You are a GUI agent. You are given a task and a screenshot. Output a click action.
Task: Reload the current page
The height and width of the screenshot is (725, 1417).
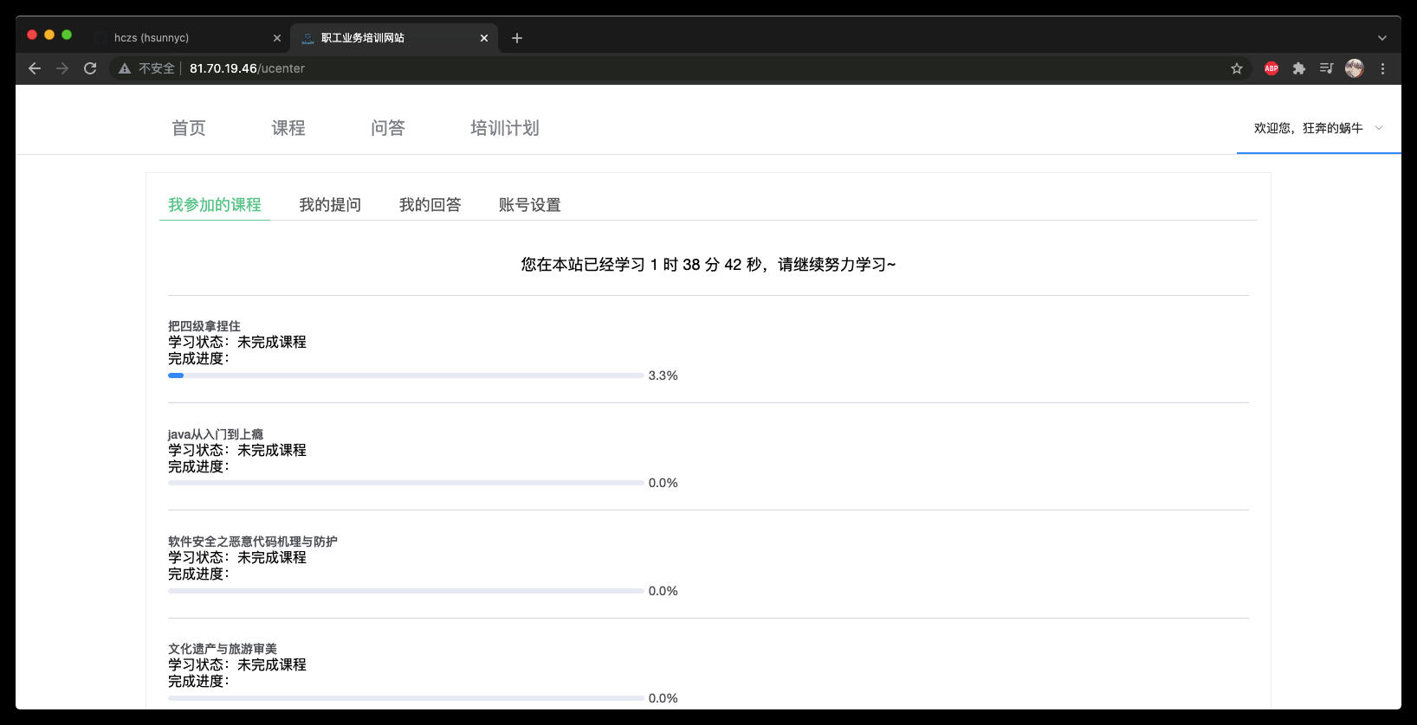[90, 68]
